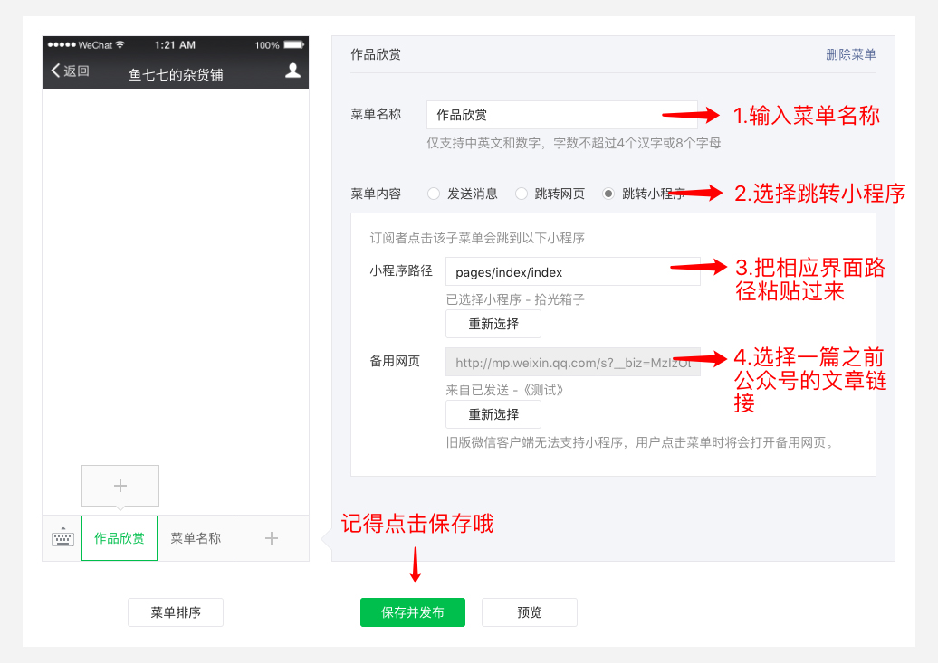Open 菜单排序 to reorder menus
The image size is (938, 663).
pyautogui.click(x=176, y=612)
